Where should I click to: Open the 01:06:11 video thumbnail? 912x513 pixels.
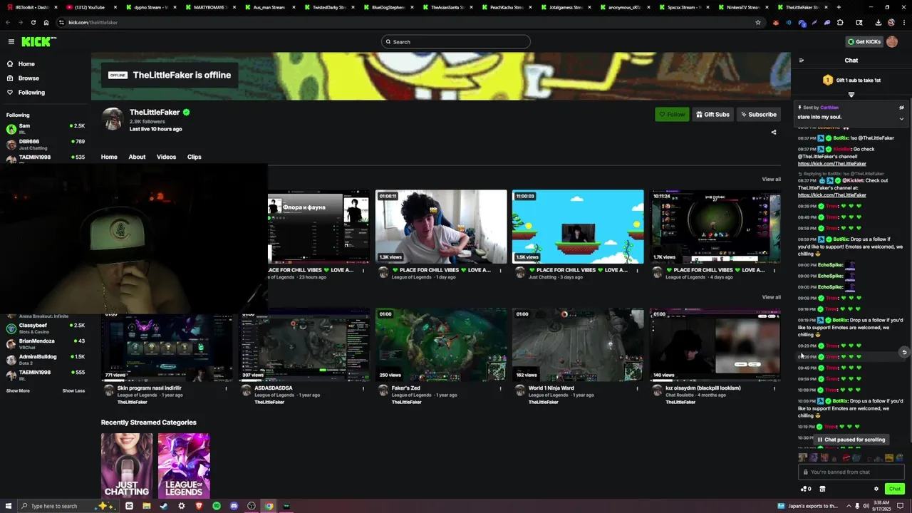441,227
